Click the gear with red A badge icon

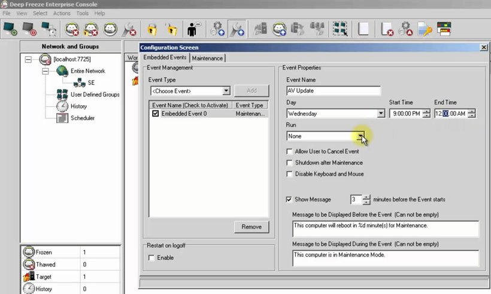point(405,29)
